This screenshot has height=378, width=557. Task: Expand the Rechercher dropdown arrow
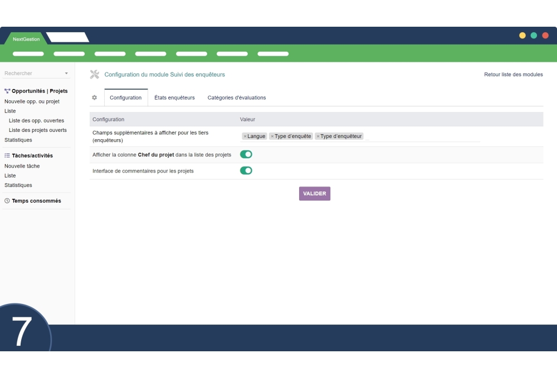point(66,73)
